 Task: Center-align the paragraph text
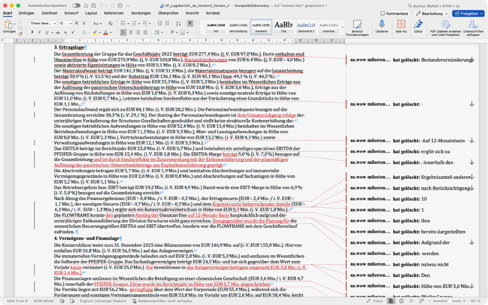click(131, 33)
